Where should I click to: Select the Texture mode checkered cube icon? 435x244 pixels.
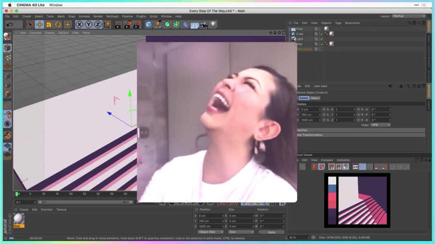[x=7, y=58]
